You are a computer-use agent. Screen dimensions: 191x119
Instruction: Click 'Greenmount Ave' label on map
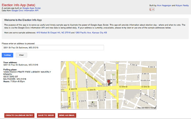[117, 76]
